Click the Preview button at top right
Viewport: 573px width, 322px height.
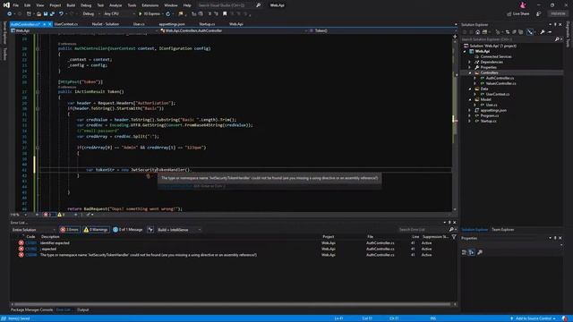558,14
